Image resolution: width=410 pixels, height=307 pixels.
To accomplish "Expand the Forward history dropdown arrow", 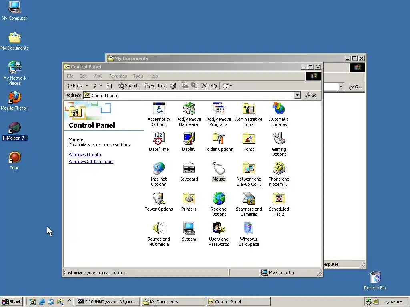I will (x=101, y=86).
